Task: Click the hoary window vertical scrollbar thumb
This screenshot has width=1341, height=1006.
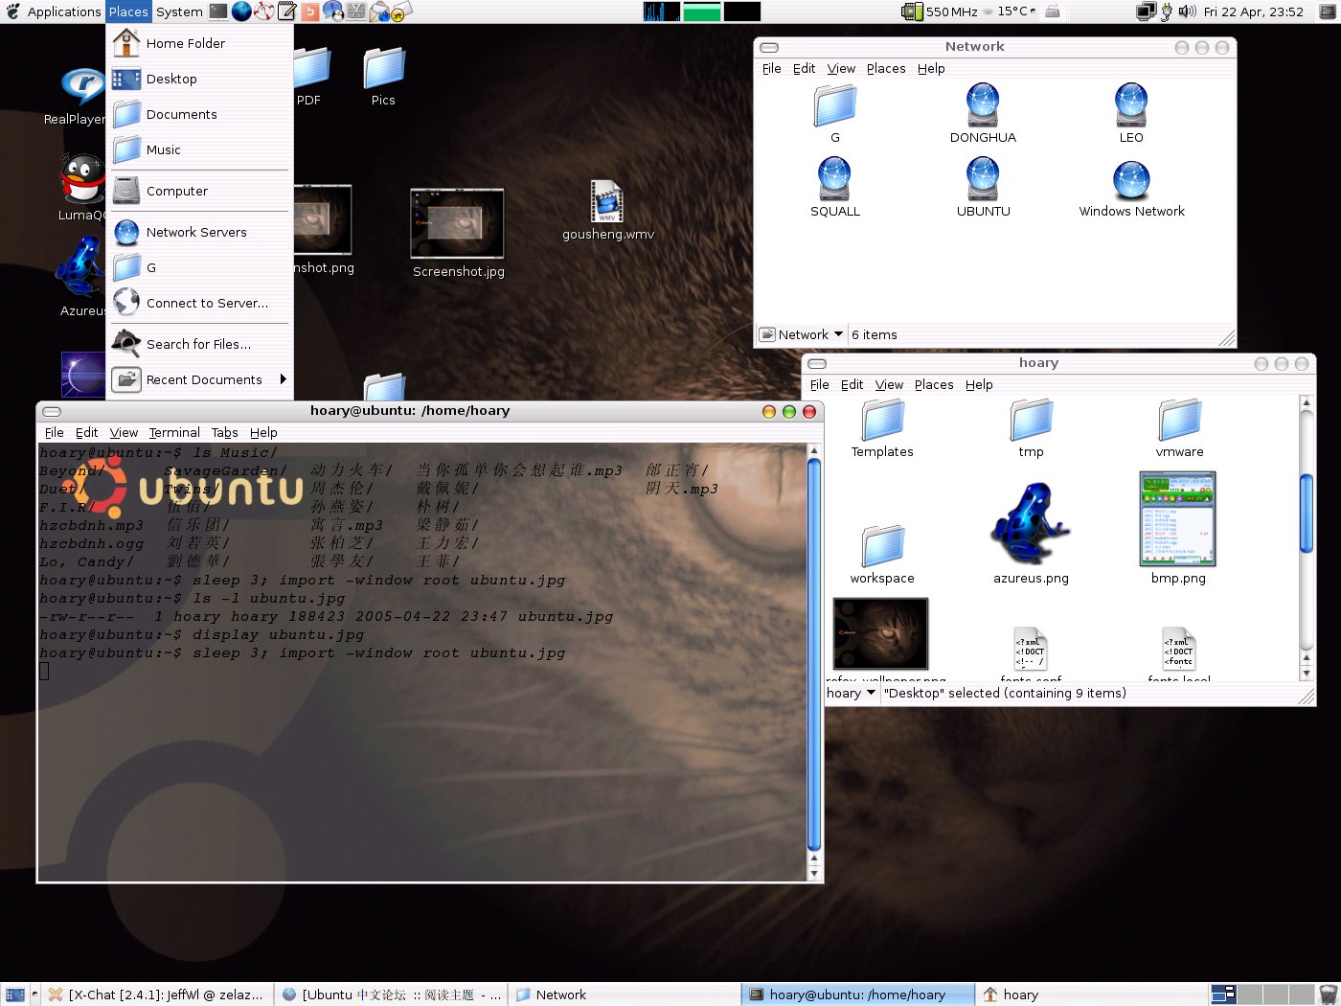Action: pos(1306,513)
